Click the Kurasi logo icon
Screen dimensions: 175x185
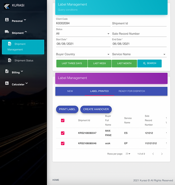tap(7, 6)
